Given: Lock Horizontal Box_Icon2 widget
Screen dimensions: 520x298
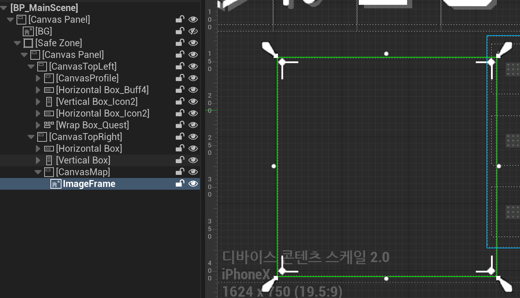Looking at the screenshot, I should [x=180, y=113].
